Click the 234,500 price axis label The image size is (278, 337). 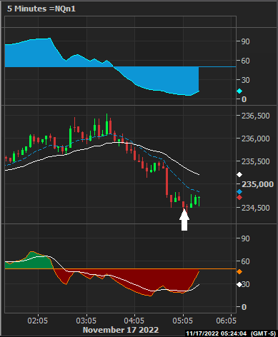click(256, 208)
